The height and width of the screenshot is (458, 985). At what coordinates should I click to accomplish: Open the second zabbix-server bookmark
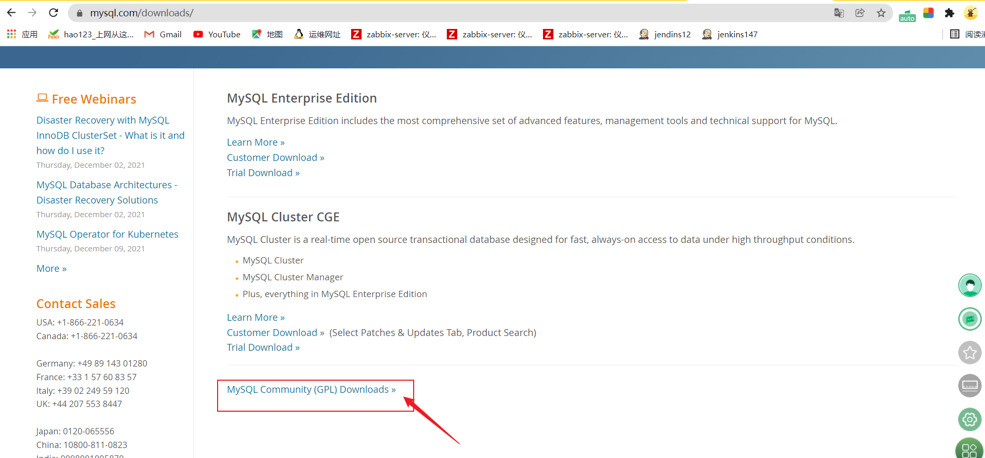(x=489, y=34)
